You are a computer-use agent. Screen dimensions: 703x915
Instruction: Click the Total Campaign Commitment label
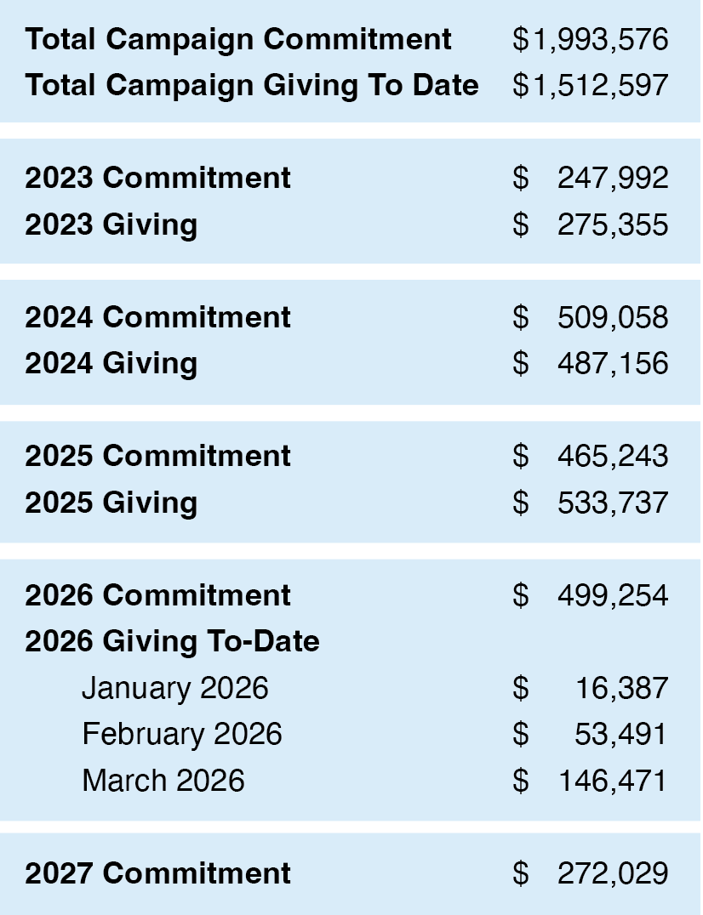coord(238,40)
